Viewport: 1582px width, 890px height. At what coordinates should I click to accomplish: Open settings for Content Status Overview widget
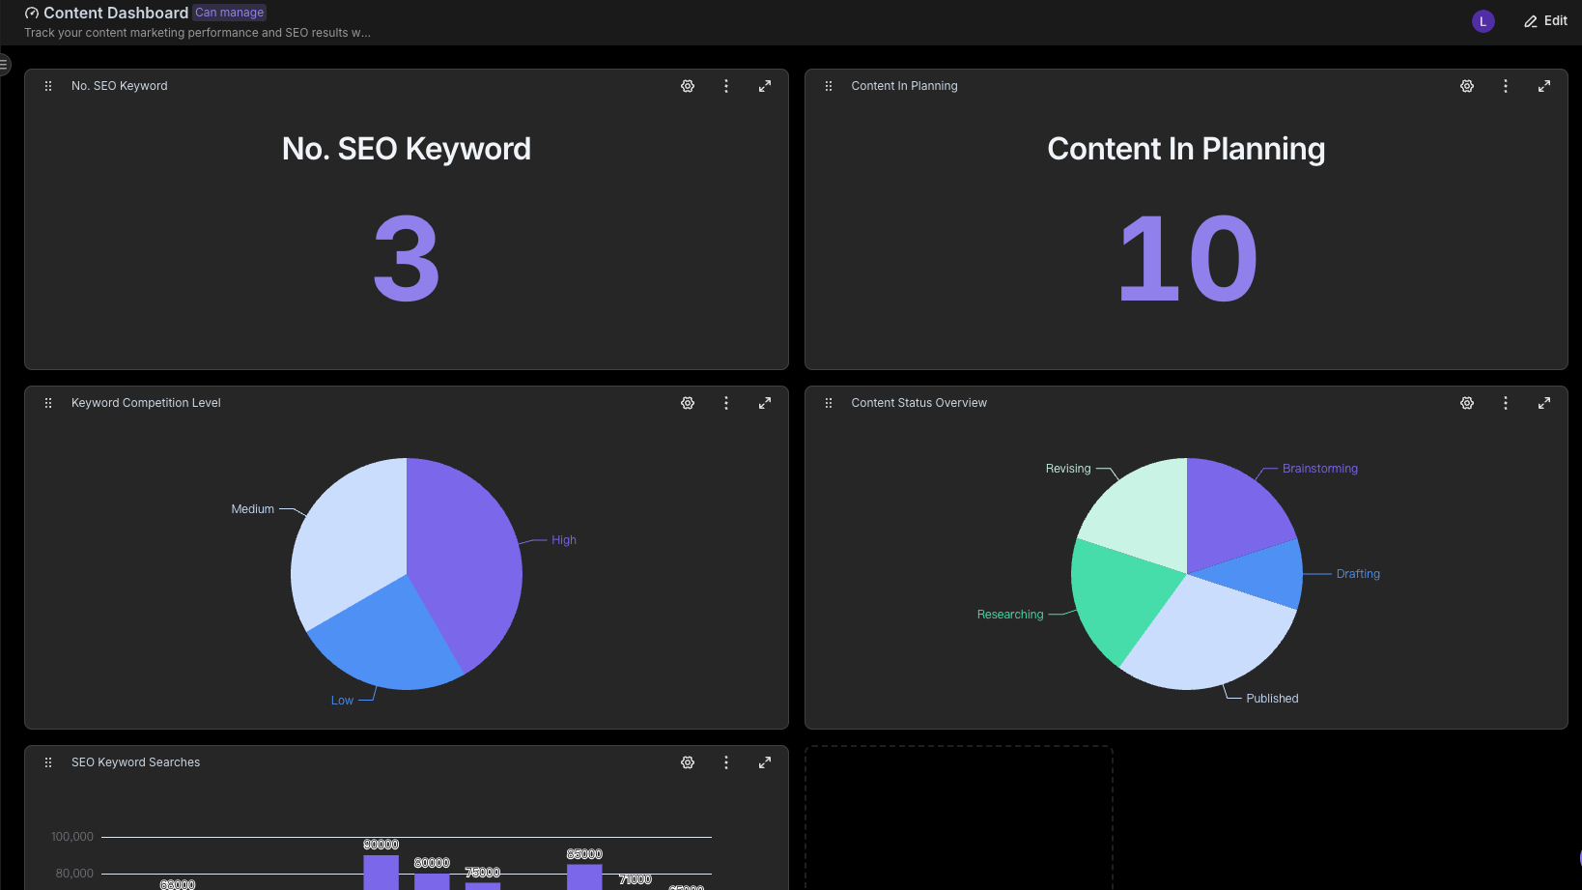[x=1467, y=403]
